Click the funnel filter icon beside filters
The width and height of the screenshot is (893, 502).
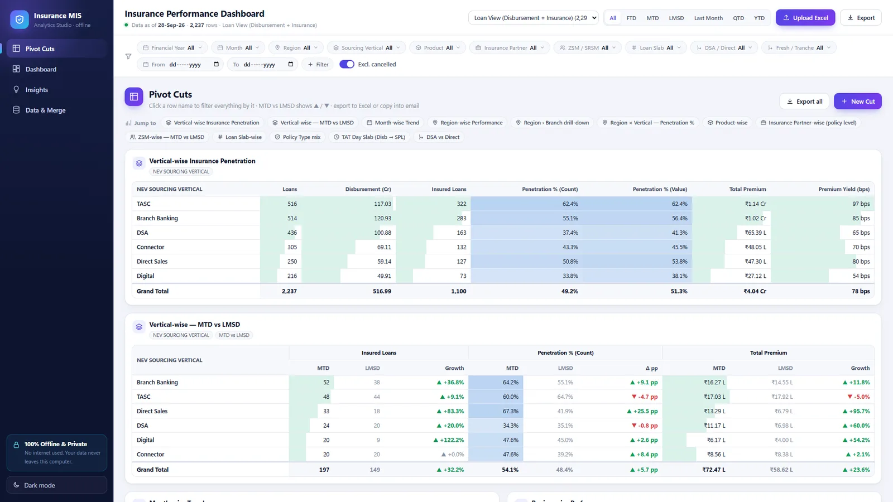[x=128, y=56]
